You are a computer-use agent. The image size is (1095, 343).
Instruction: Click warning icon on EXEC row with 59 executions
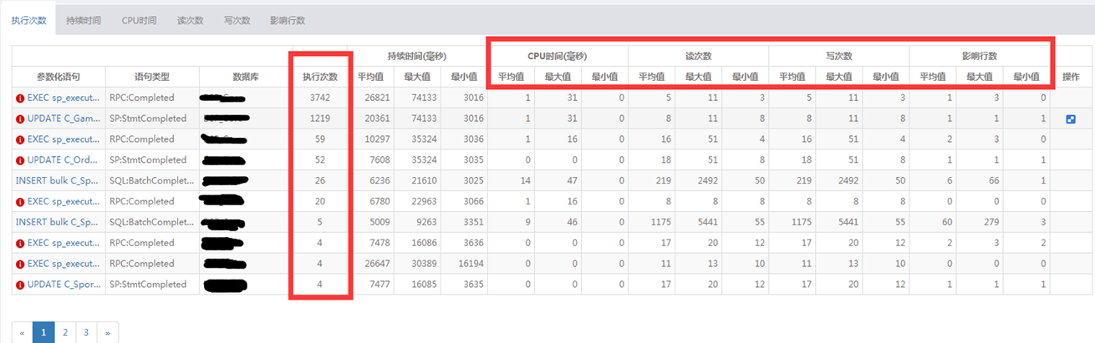click(x=20, y=139)
